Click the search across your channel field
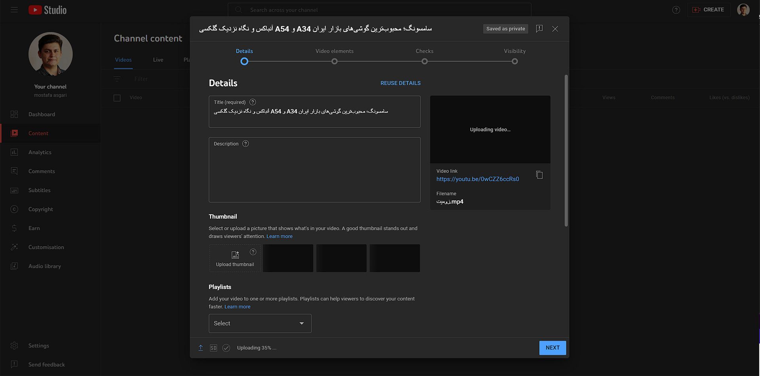 click(x=379, y=10)
